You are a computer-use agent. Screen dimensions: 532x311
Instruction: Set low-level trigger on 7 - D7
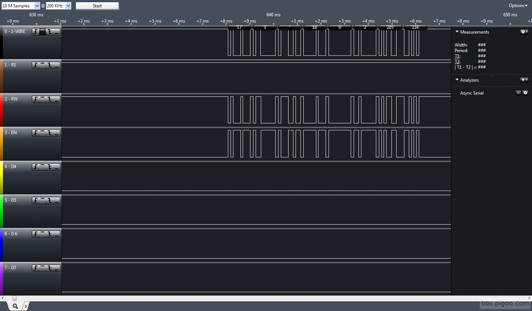coord(57,268)
